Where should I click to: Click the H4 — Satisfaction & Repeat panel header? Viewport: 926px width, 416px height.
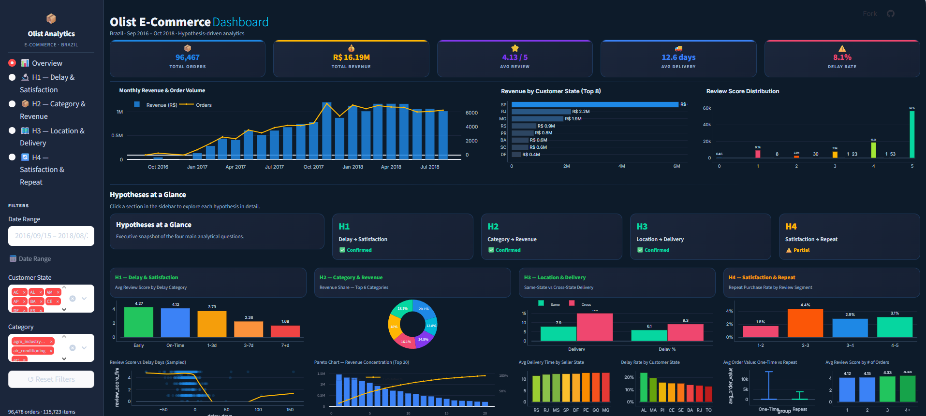click(x=822, y=283)
